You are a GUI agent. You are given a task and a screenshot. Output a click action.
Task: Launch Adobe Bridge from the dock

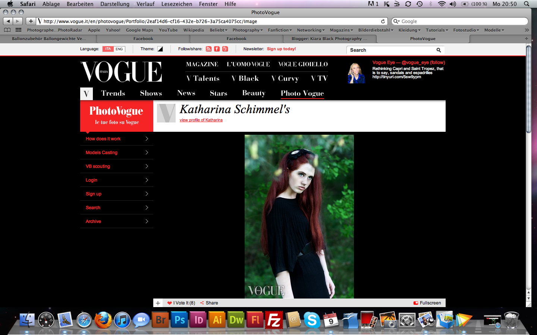(160, 320)
